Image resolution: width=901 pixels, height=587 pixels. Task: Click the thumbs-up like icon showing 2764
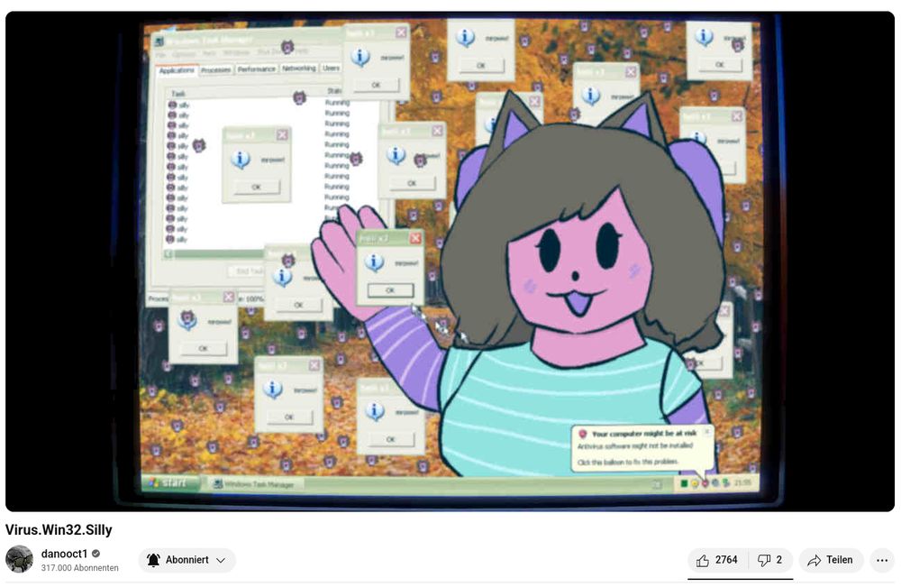point(703,560)
